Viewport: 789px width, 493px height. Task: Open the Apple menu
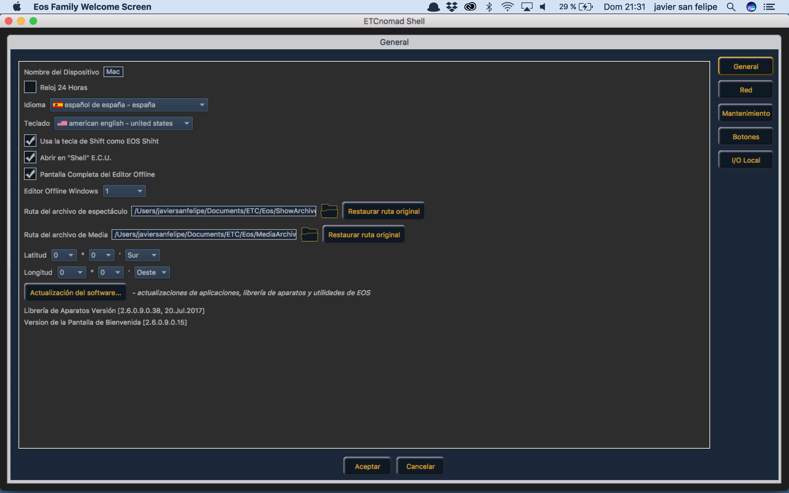click(17, 7)
